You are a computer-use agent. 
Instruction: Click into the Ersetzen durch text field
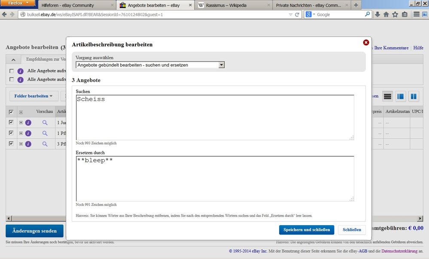(215, 178)
